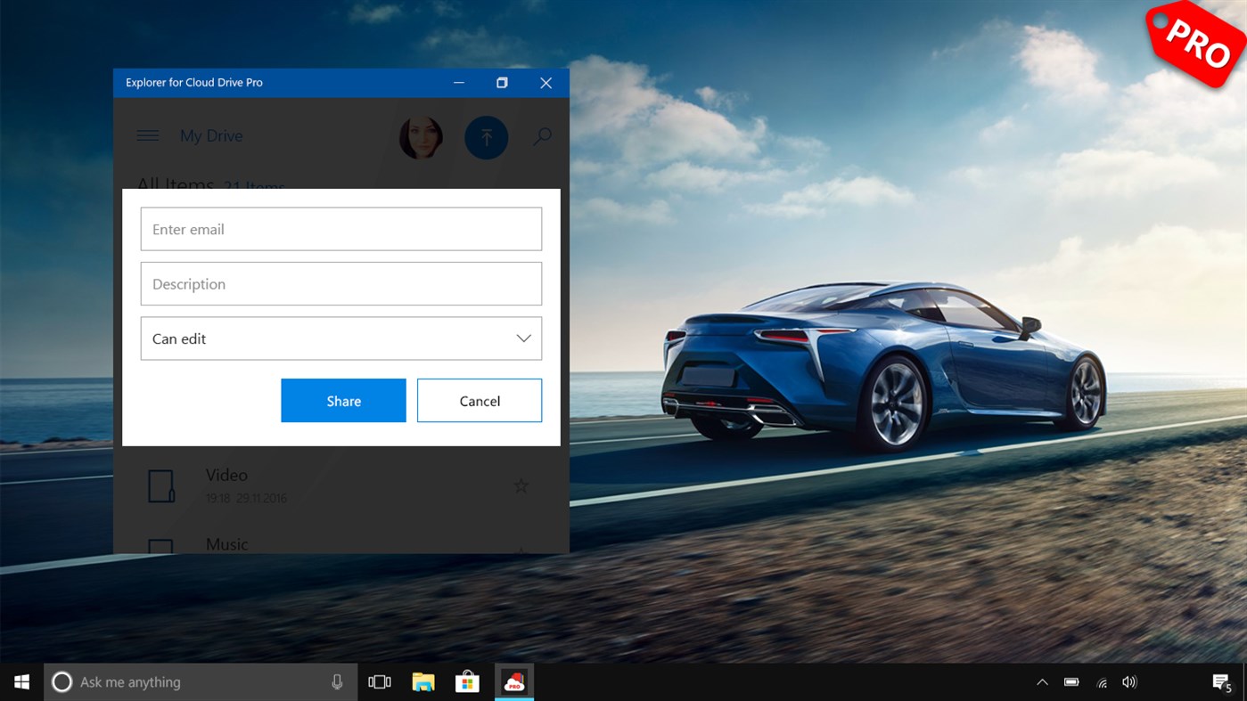Expand the Can edit permissions dropdown
1247x701 pixels.
(523, 338)
